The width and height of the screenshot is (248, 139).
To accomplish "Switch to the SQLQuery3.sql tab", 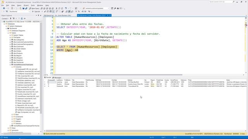I will (57, 15).
